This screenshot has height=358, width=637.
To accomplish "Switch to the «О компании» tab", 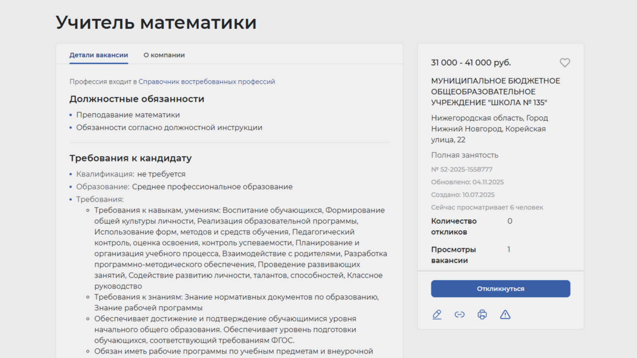I will pos(164,55).
